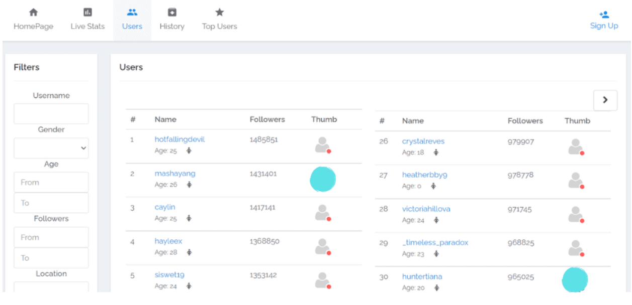Click the Users people icon
This screenshot has height=305, width=632.
[x=132, y=12]
